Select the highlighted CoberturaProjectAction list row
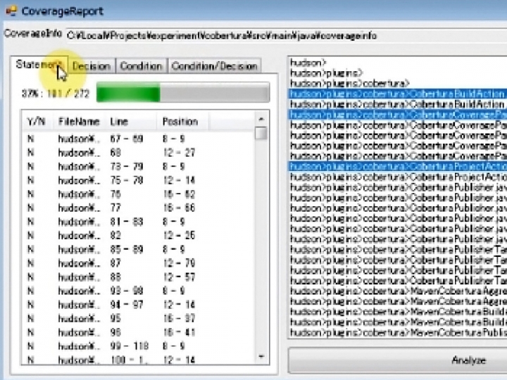 (x=398, y=166)
